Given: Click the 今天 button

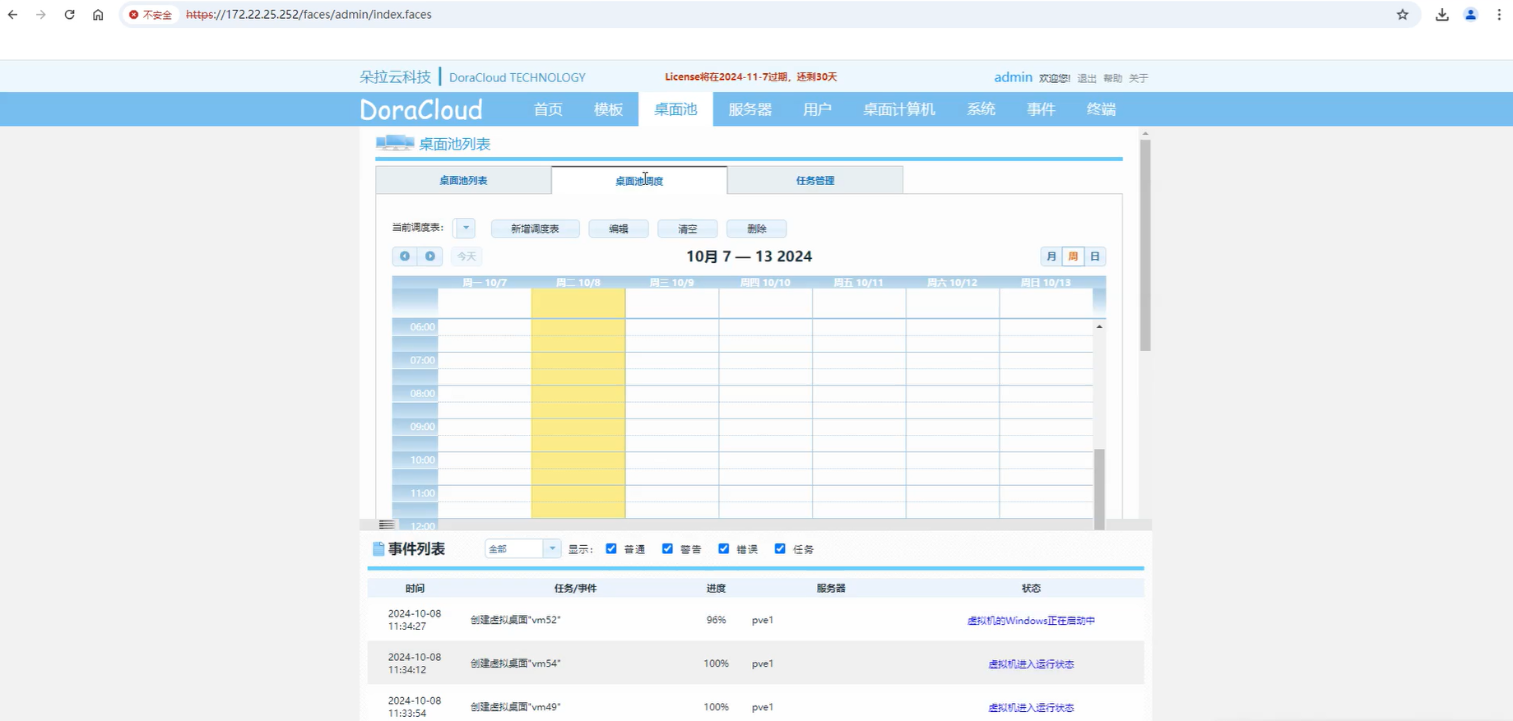Looking at the screenshot, I should coord(466,257).
